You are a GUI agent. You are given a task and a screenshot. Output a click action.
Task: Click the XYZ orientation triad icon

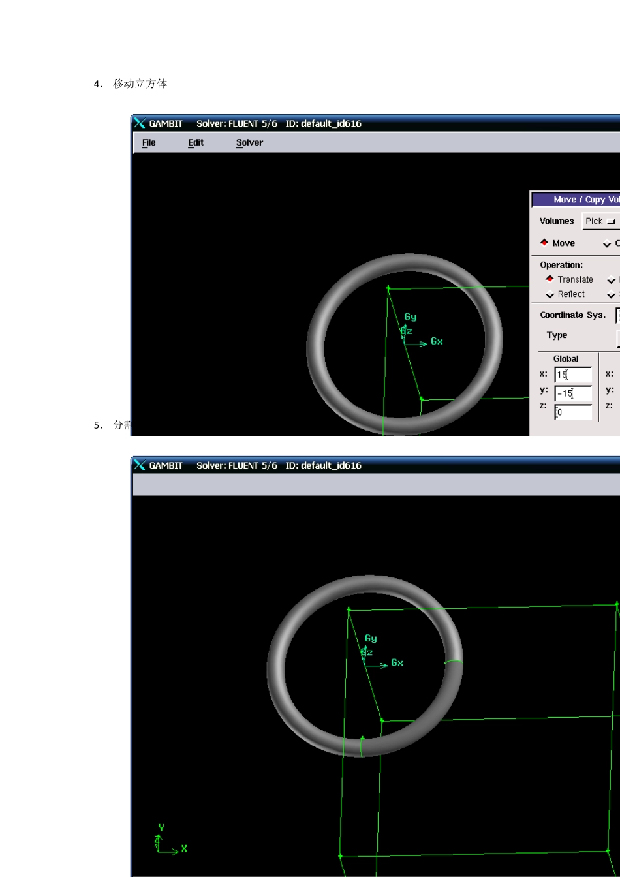(x=166, y=840)
